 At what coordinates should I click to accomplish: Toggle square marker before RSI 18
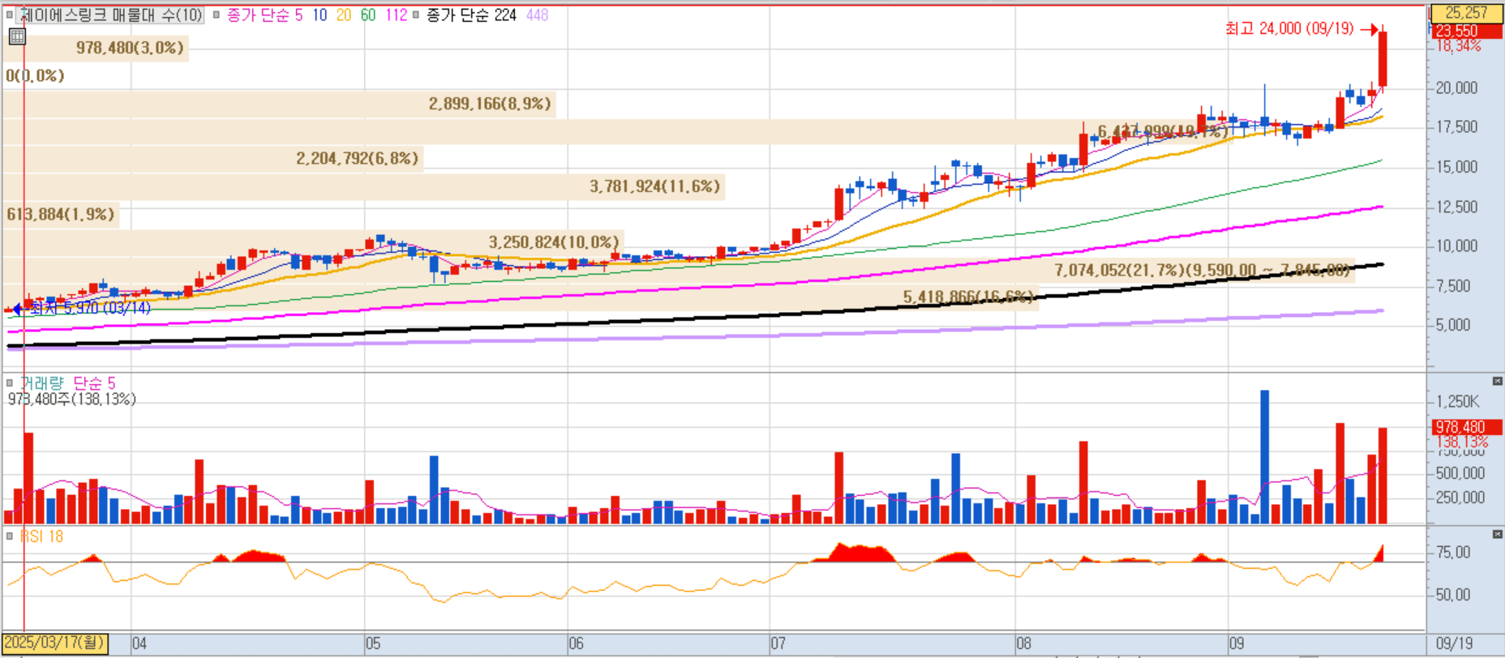coord(10,536)
